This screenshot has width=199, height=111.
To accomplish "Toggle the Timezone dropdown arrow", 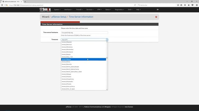I will click(x=107, y=40).
